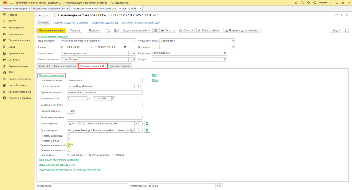The width and height of the screenshot is (352, 190).
Task: Open the Создать на основании dropdown
Action: coord(135,30)
